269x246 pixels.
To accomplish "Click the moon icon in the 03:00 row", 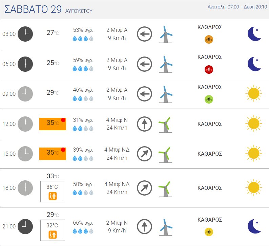I will click(x=254, y=34).
